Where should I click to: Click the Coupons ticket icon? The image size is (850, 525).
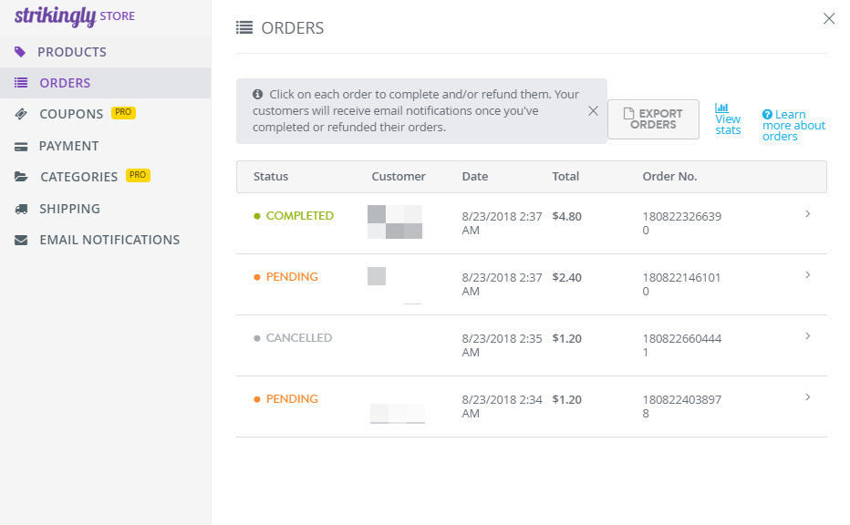tap(21, 114)
